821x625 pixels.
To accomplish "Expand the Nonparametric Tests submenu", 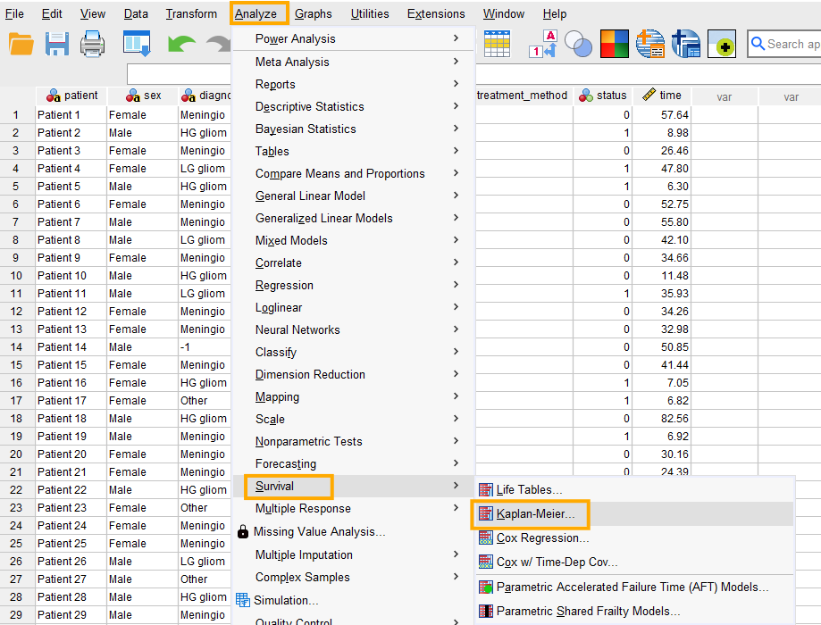I will 308,441.
